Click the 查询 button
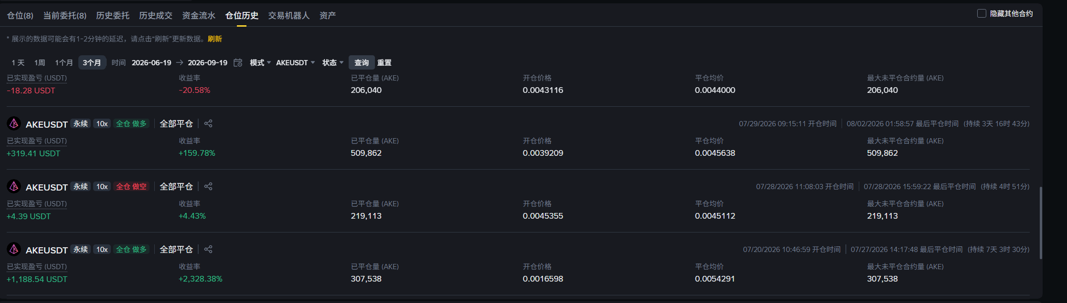The image size is (1067, 303). point(362,62)
